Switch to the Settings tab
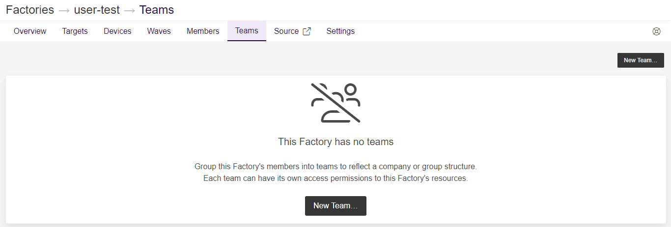671x227 pixels. click(x=340, y=31)
